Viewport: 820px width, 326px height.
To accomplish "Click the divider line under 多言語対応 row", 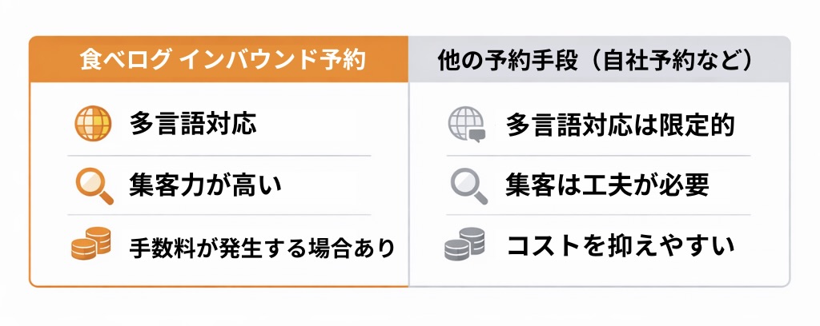I will coord(219,155).
